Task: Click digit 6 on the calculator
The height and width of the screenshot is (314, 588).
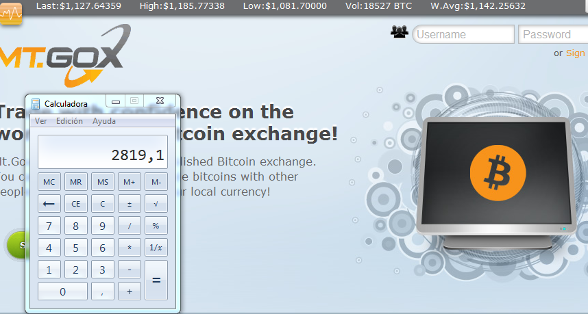Action: pos(102,248)
